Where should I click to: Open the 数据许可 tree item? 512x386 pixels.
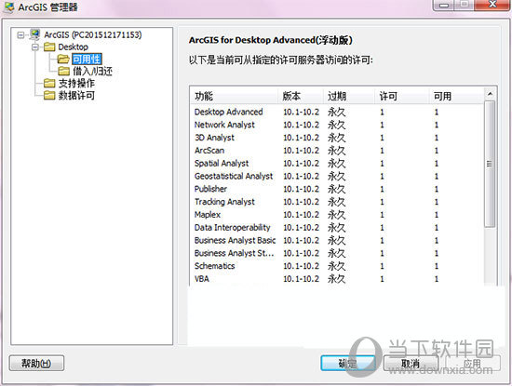pos(76,95)
